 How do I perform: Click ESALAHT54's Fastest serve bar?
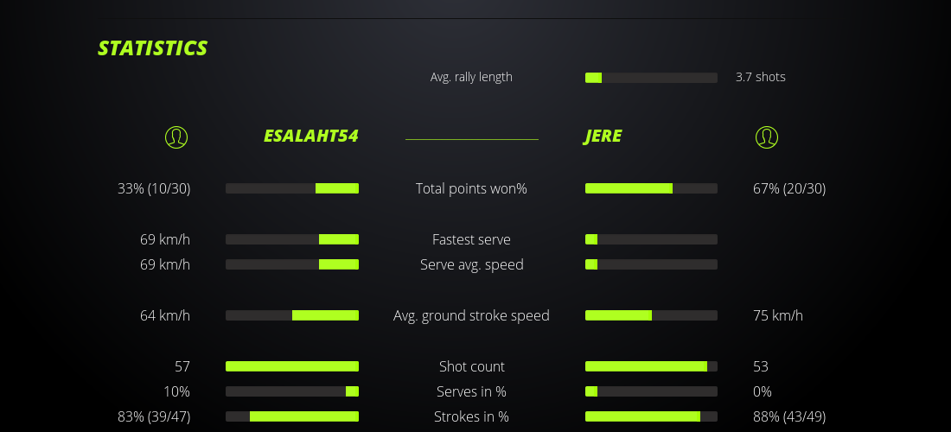tap(292, 239)
